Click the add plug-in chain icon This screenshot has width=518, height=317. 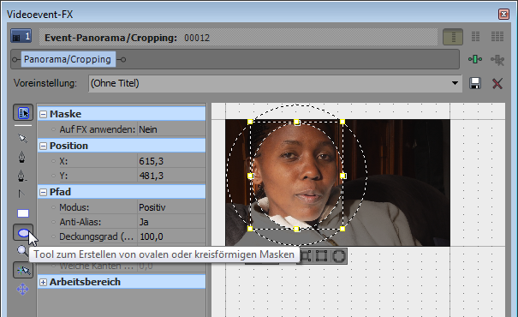[x=475, y=59]
